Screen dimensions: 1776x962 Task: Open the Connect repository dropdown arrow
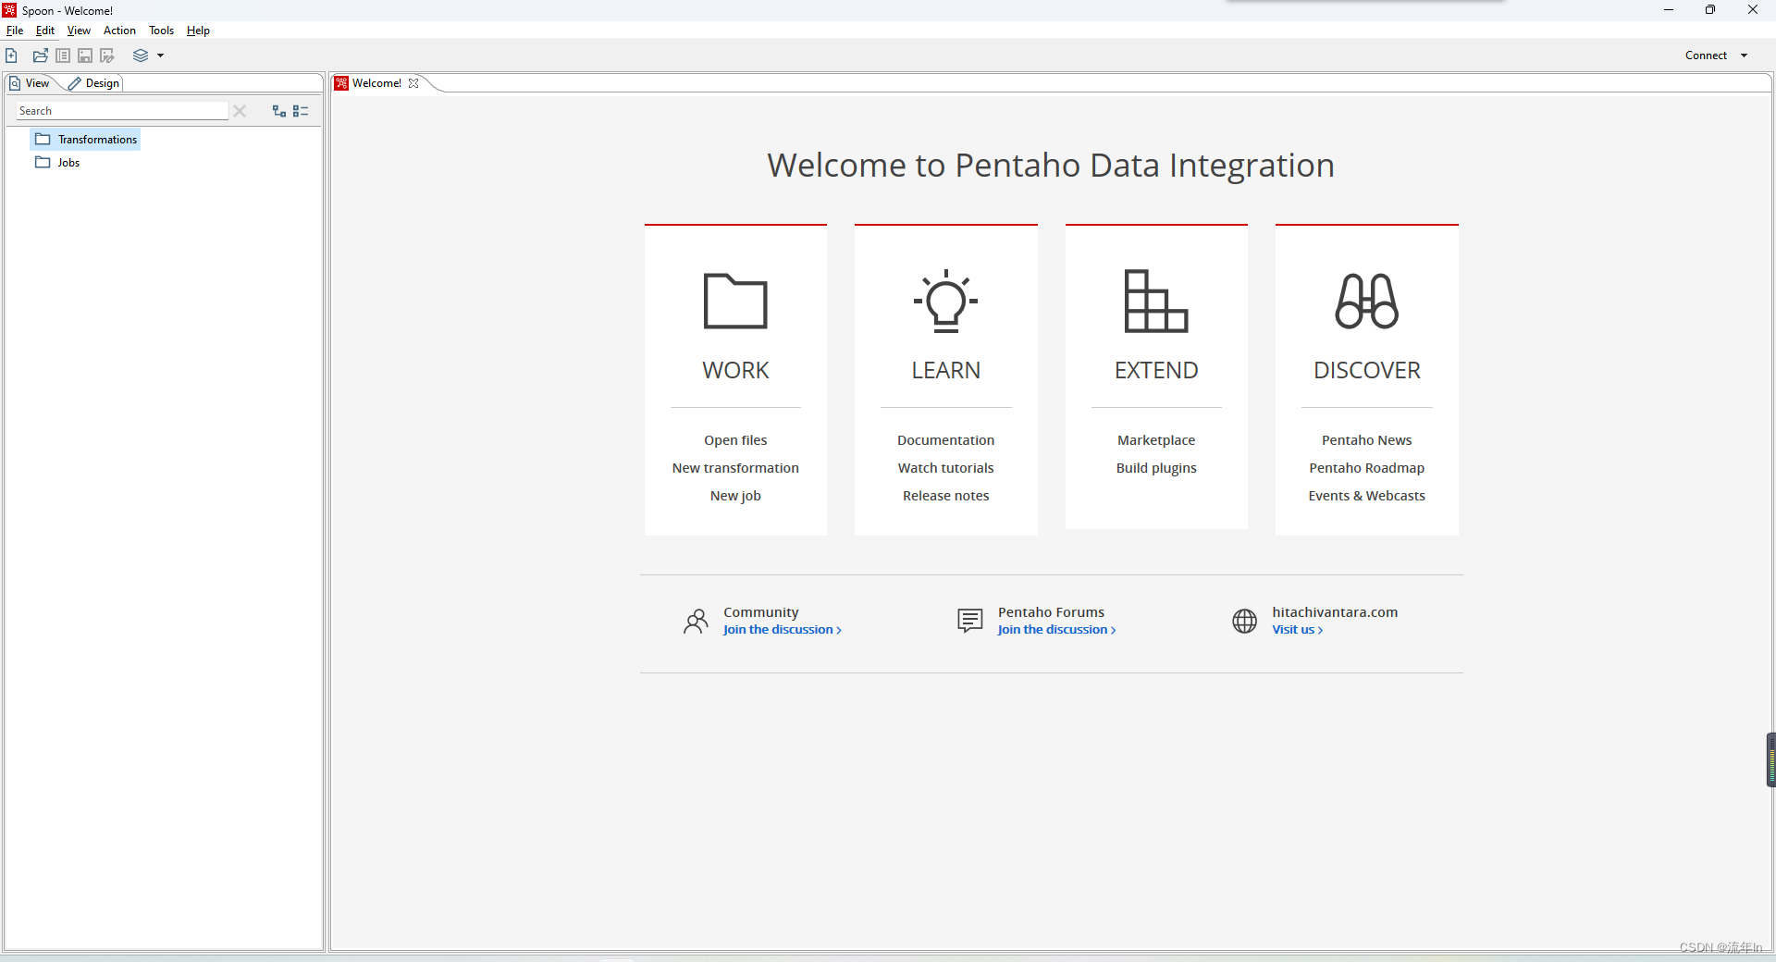coord(1745,55)
